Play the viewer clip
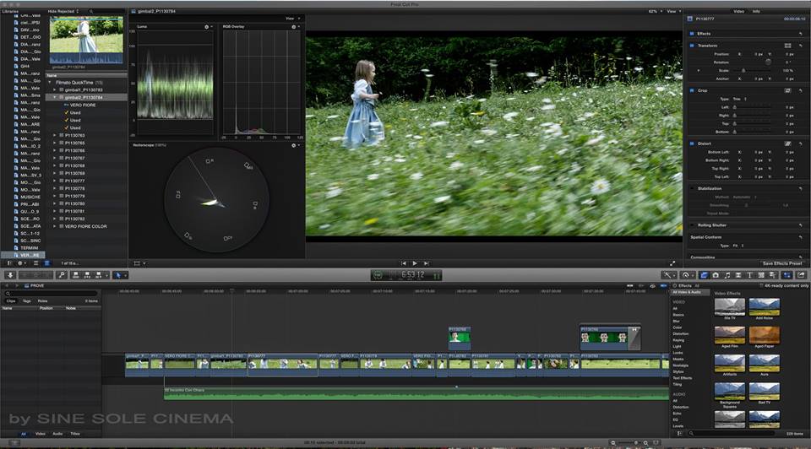The width and height of the screenshot is (811, 449). click(x=414, y=263)
